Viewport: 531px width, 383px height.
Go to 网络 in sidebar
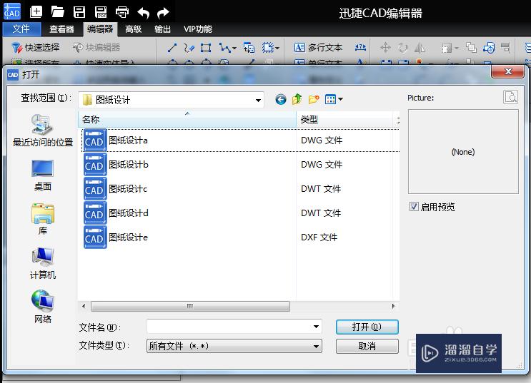point(43,307)
